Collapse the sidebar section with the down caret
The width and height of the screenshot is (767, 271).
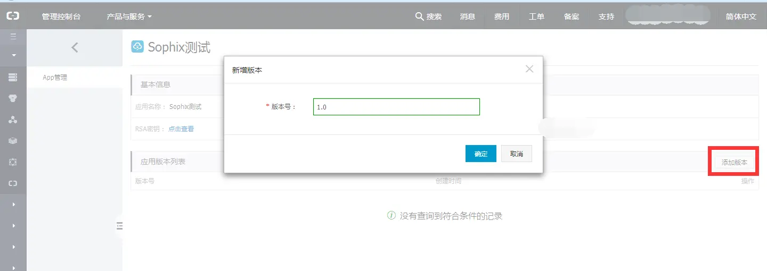coord(13,55)
